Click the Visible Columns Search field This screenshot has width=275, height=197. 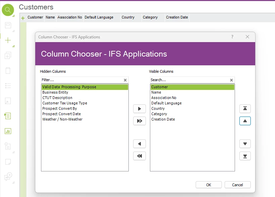point(189,80)
